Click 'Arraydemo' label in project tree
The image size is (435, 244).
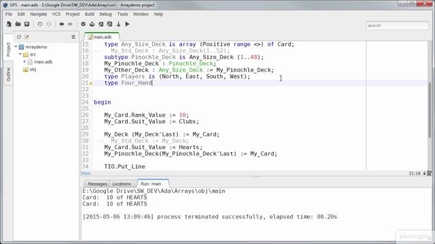point(36,47)
